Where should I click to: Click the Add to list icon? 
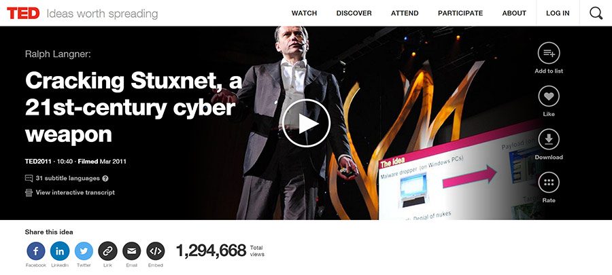(549, 53)
